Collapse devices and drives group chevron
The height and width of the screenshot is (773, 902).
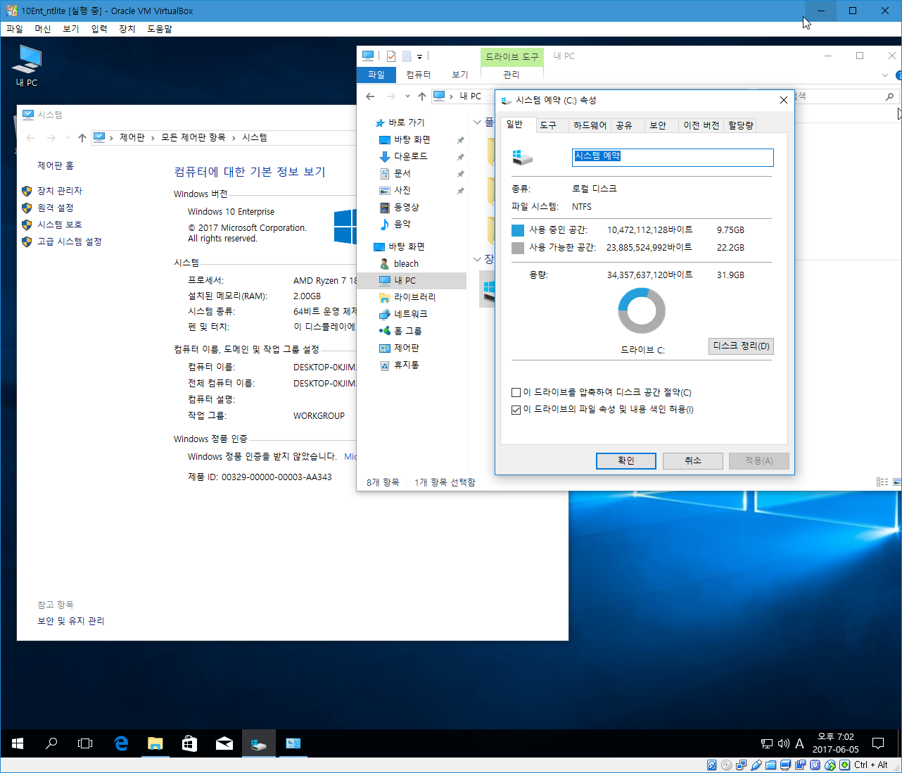coord(477,259)
